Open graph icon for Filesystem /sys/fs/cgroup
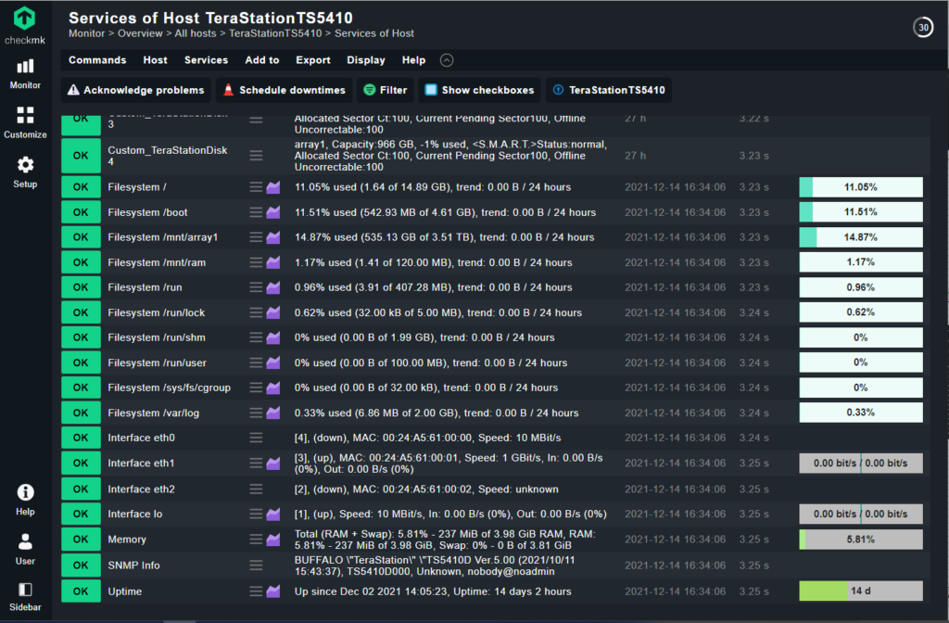949x623 pixels. tap(273, 388)
